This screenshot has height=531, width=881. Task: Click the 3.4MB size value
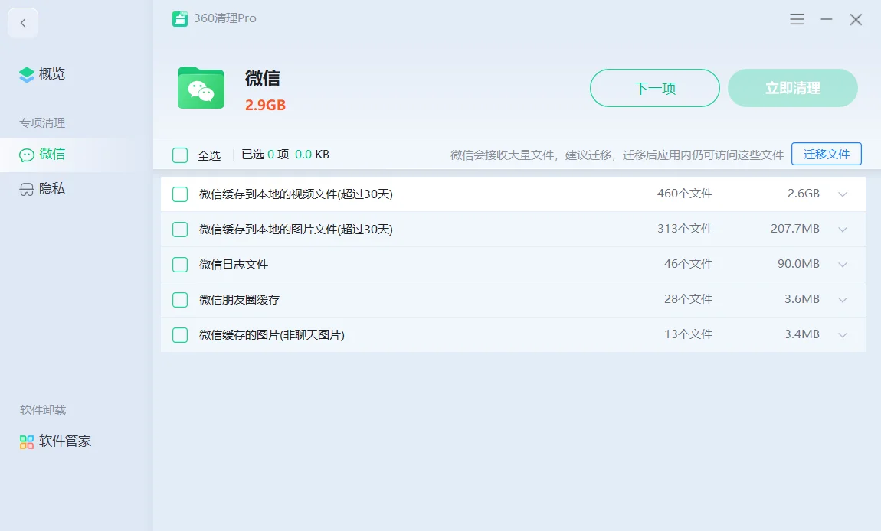pyautogui.click(x=802, y=334)
